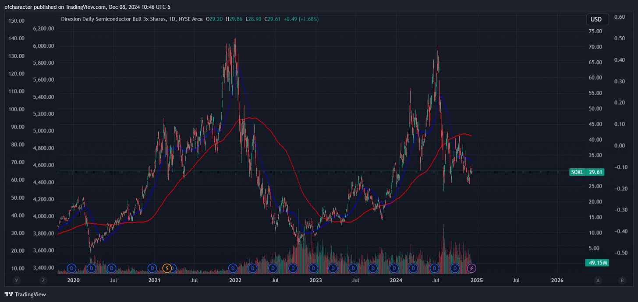
Task: Click the dividend marker between 2023 and Jul 2023
Action: tap(333, 267)
